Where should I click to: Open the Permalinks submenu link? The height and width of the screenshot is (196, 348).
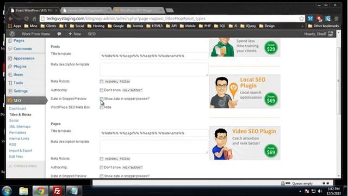[x=17, y=132]
